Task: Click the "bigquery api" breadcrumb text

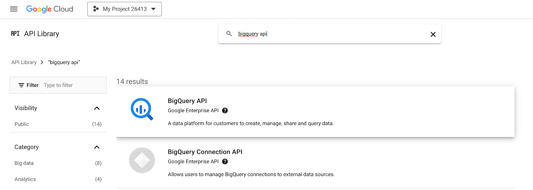Action: tap(64, 62)
